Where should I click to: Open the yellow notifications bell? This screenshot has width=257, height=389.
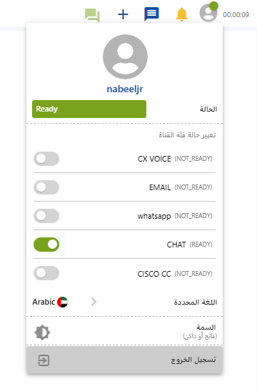(x=181, y=14)
